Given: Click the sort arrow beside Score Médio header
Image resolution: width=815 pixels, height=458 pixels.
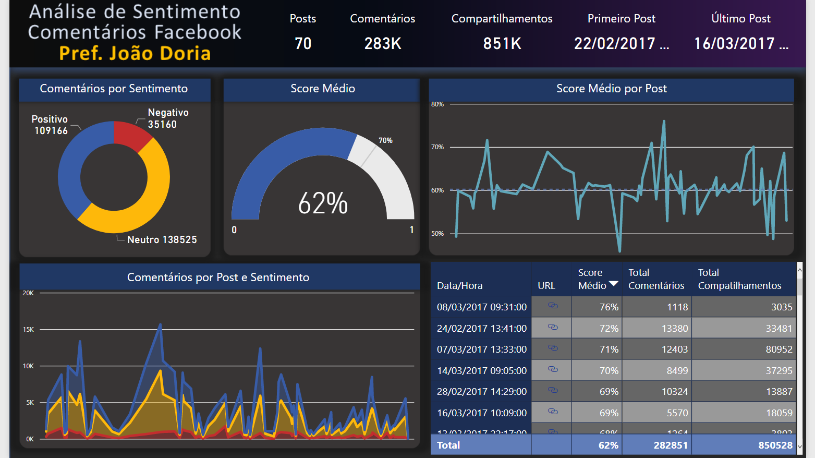Looking at the screenshot, I should [614, 284].
